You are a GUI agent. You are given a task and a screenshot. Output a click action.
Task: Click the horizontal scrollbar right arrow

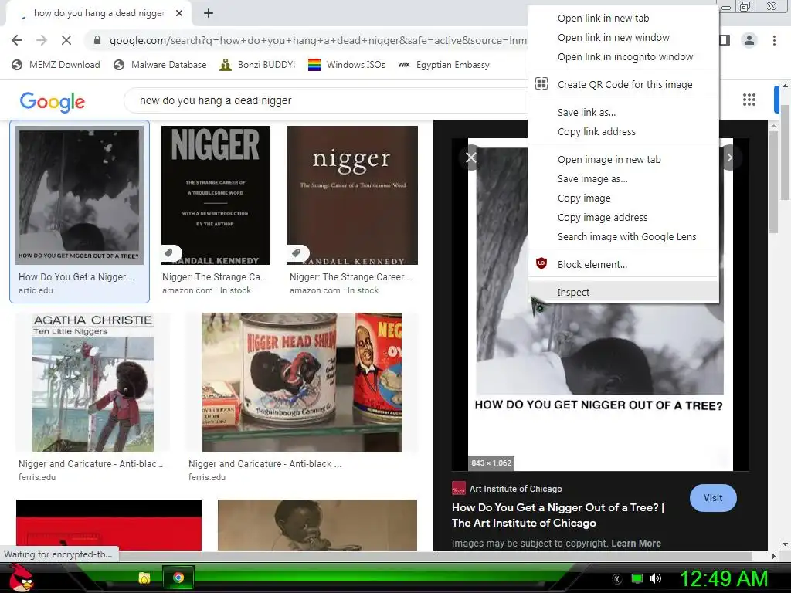774,556
